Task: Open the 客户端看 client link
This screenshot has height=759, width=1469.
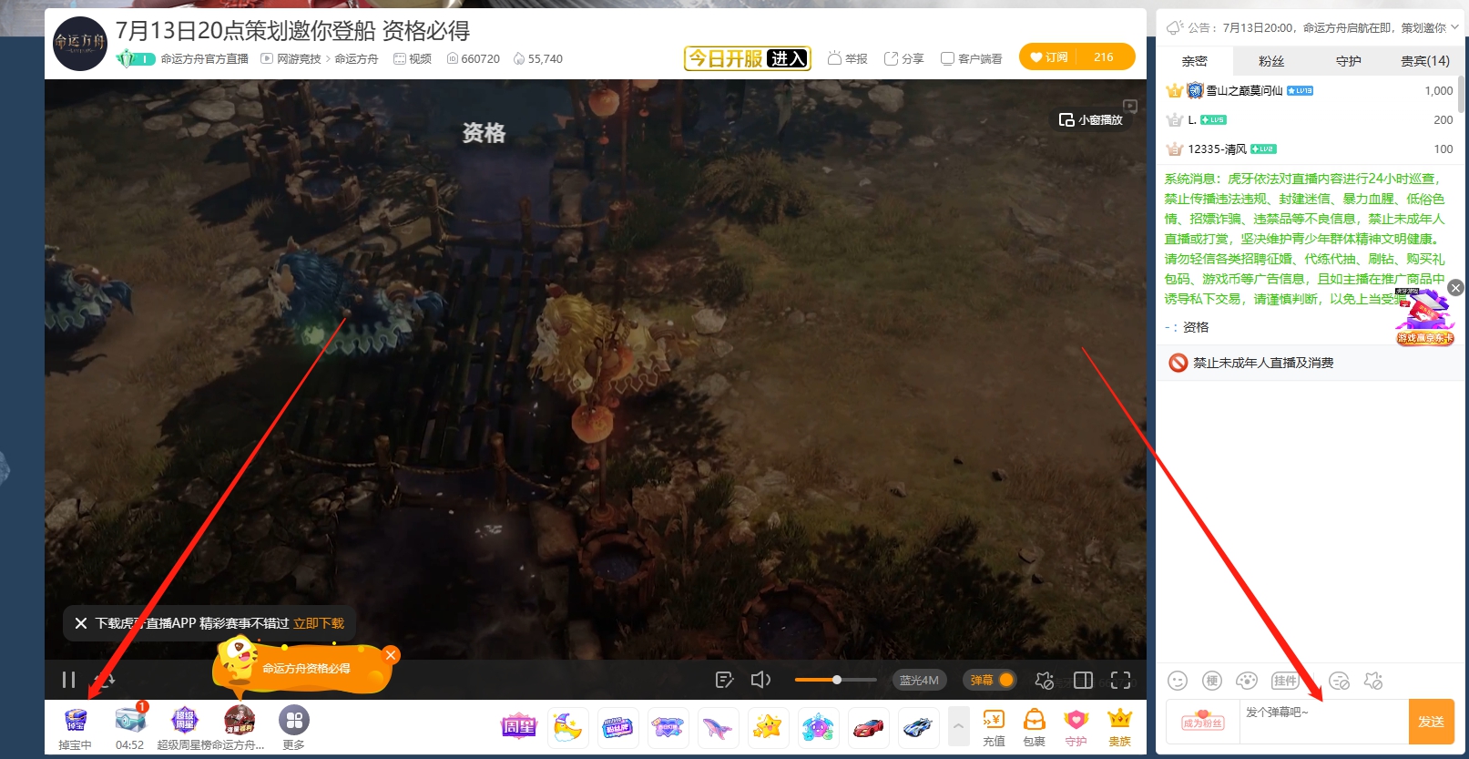Action: pyautogui.click(x=971, y=58)
